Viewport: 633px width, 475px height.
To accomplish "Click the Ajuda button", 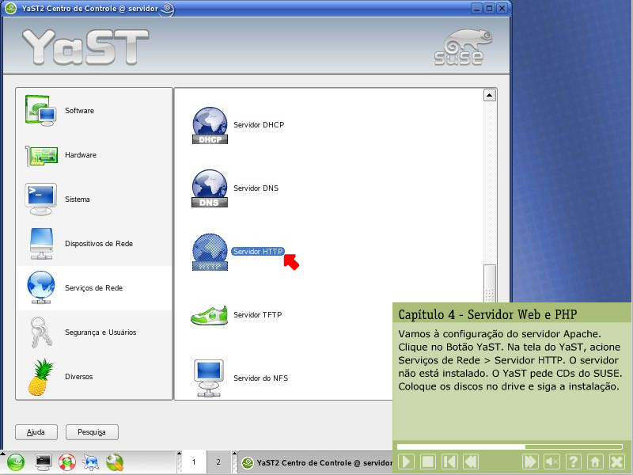I will coord(36,432).
